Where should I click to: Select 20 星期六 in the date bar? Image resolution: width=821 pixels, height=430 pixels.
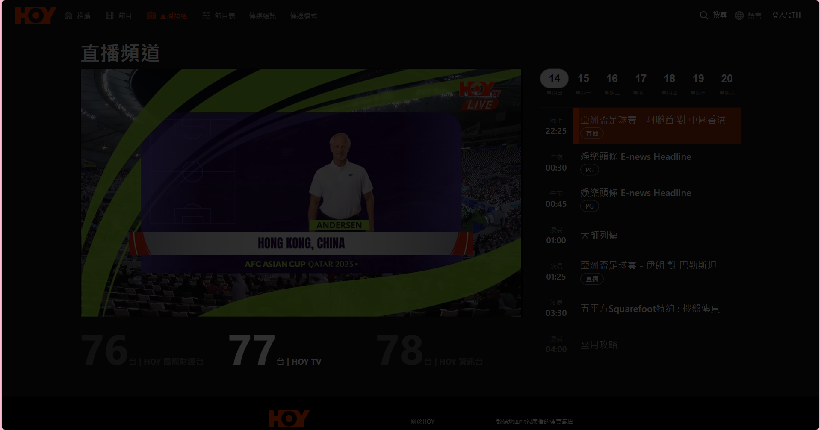coord(727,79)
